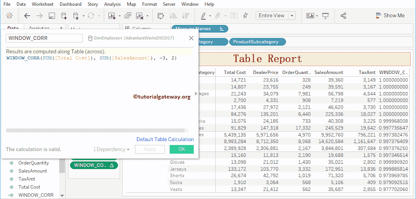Open the New Worksheet dropdown arrow
This screenshot has height=199, width=416.
point(119,16)
